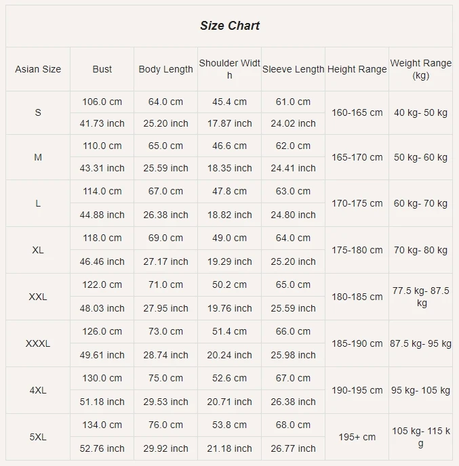Select the 4XL size row label
The width and height of the screenshot is (459, 466).
pyautogui.click(x=38, y=390)
